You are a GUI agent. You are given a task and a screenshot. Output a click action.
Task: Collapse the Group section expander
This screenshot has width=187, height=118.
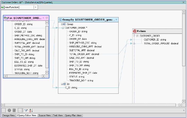(62, 24)
